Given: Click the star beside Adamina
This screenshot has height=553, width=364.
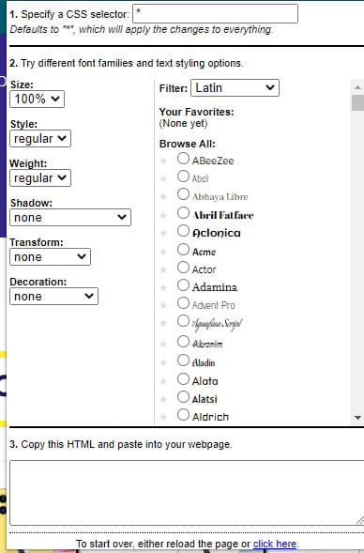Looking at the screenshot, I should tap(163, 287).
